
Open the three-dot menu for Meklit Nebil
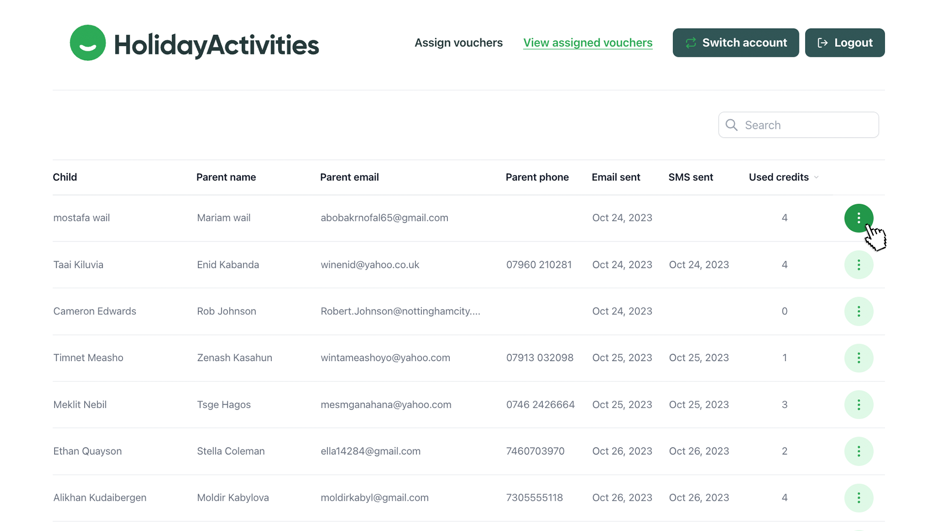tap(858, 405)
